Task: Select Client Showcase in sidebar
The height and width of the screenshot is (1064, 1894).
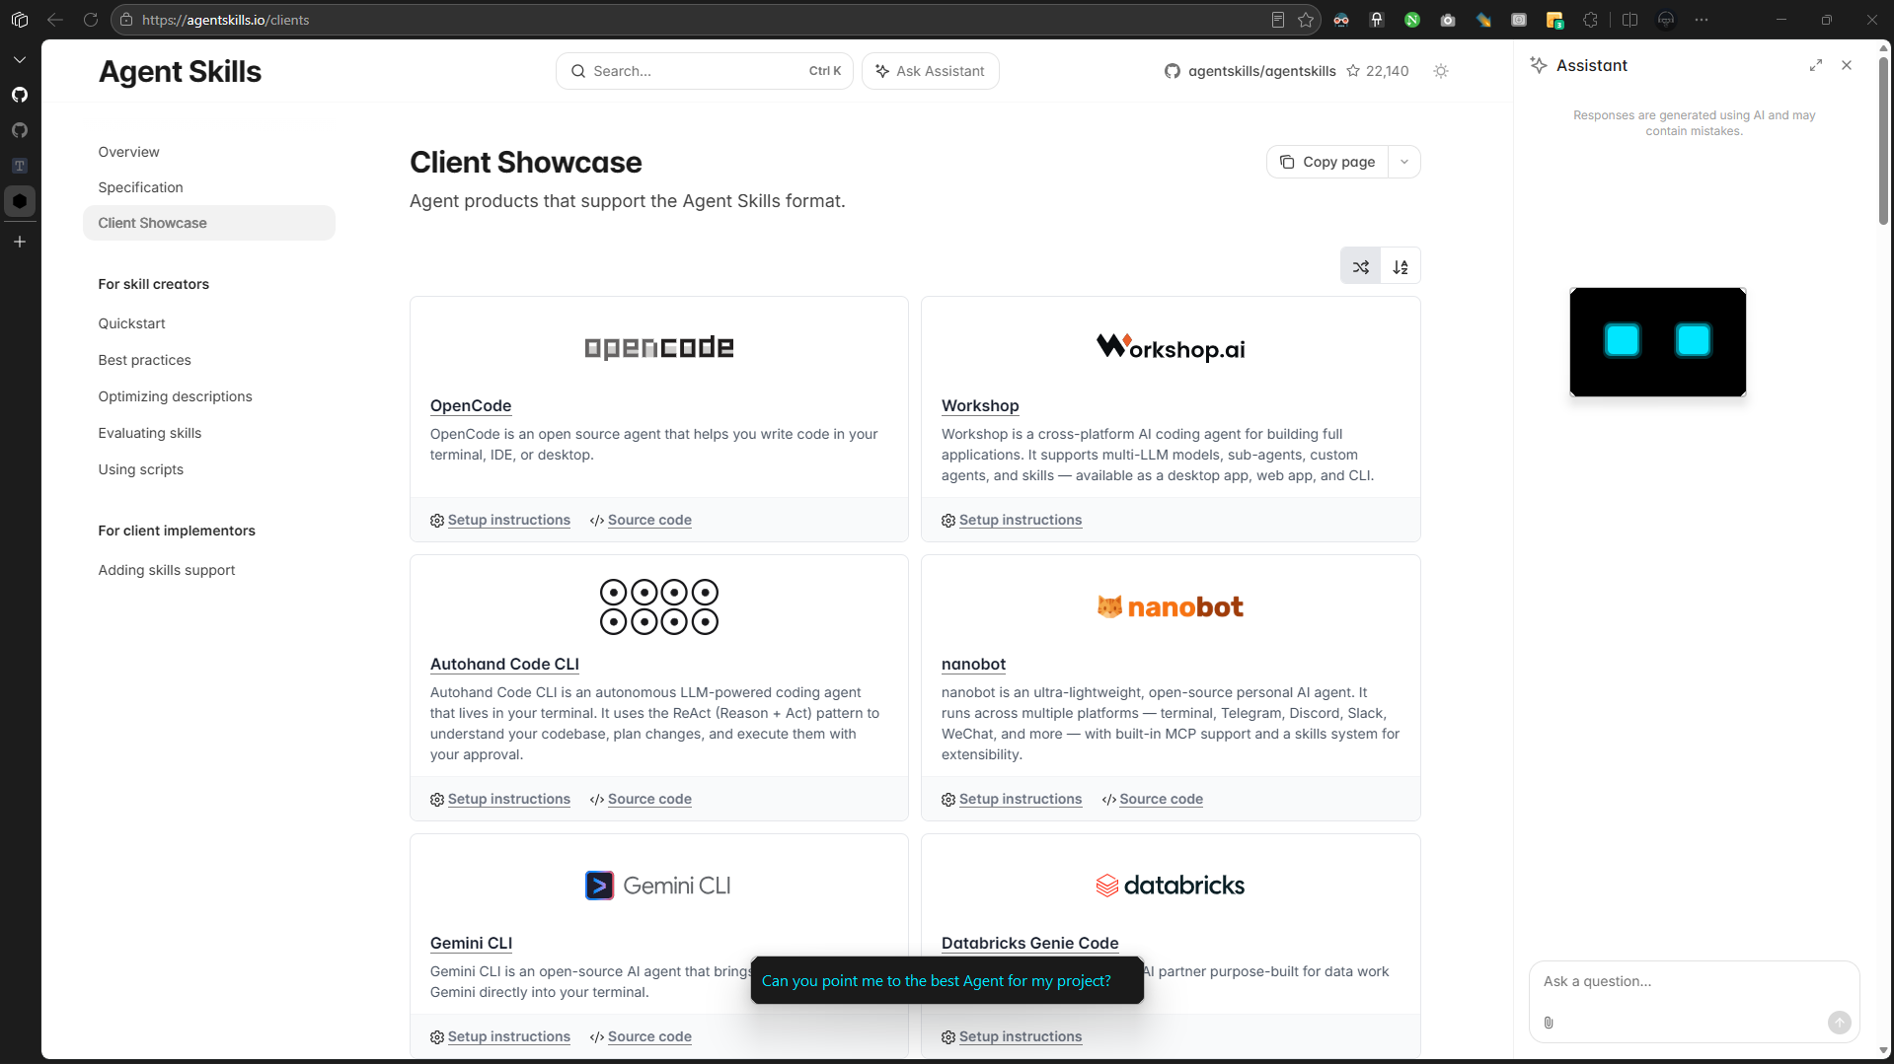Action: (209, 223)
